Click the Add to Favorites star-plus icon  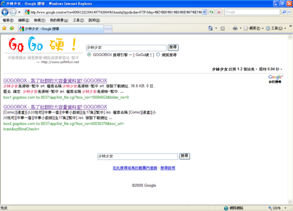pyautogui.click(x=12, y=28)
